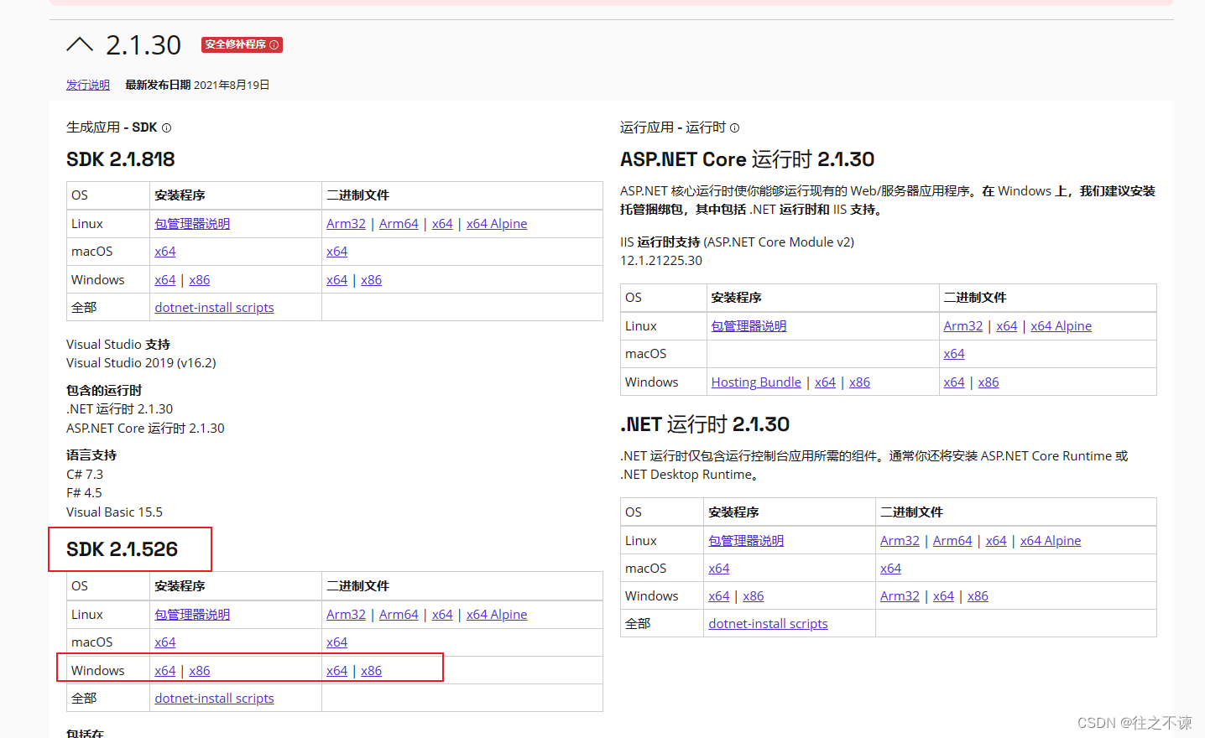
Task: Select the 12.1.21225.30 IIS module version text
Action: [x=661, y=261]
